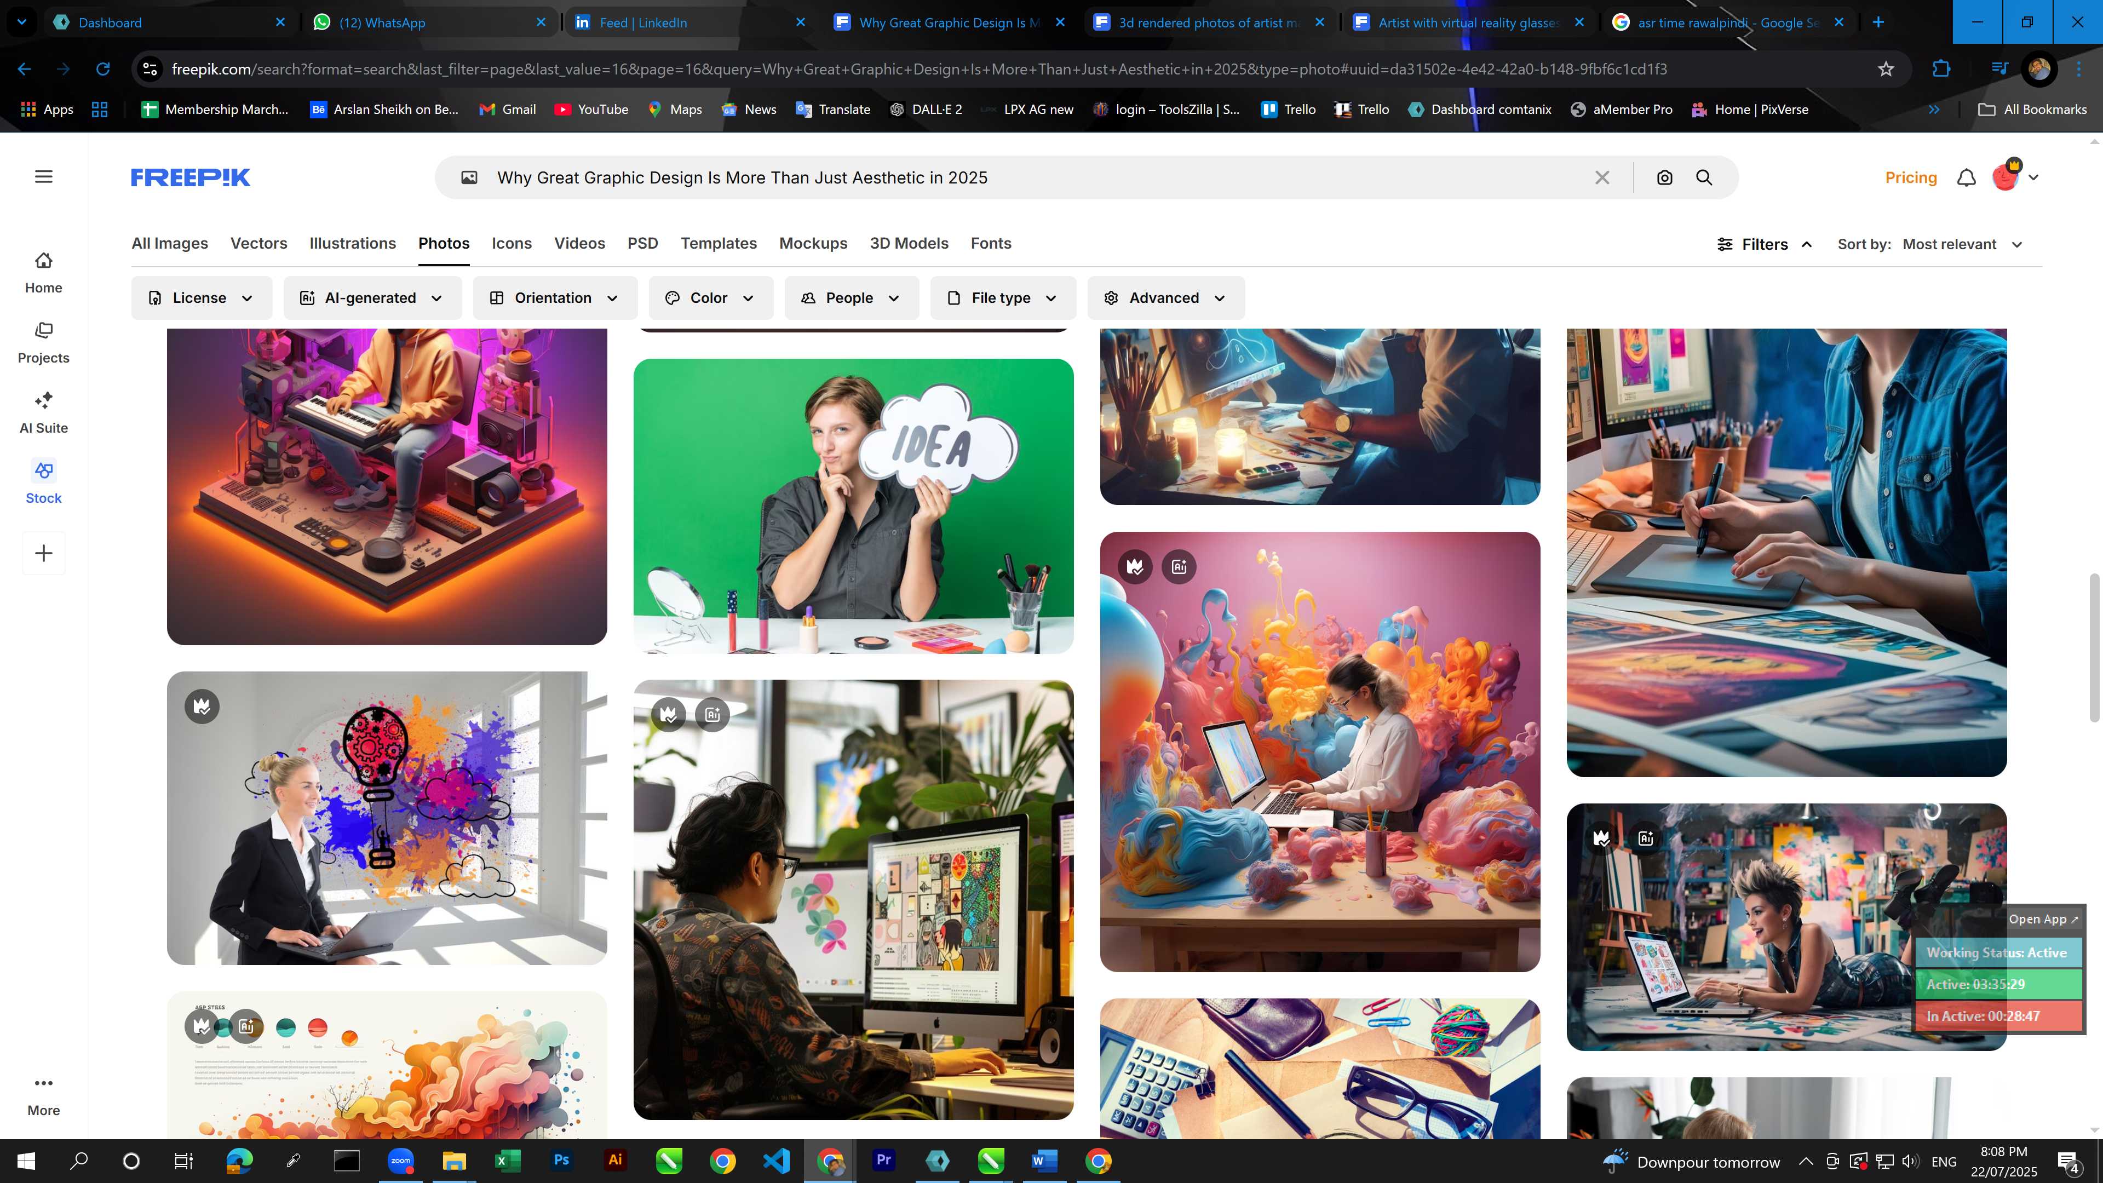Switch to Vectors tab
Image resolution: width=2103 pixels, height=1183 pixels.
click(259, 243)
